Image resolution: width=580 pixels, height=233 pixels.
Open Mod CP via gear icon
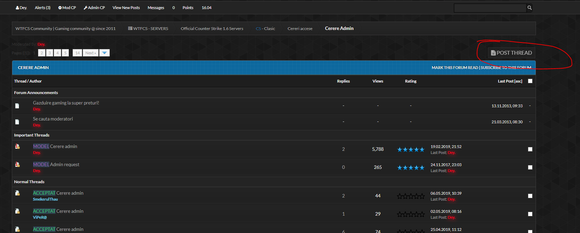click(x=60, y=8)
